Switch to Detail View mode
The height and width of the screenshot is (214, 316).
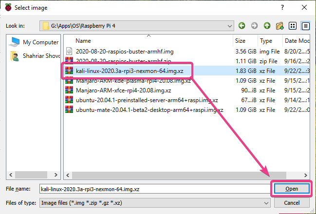point(305,26)
